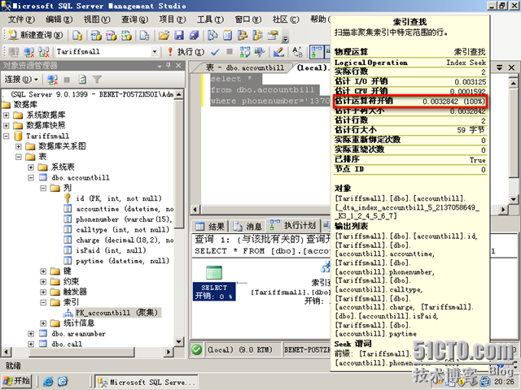Click the Template Explorer toolbar icon

258,35
